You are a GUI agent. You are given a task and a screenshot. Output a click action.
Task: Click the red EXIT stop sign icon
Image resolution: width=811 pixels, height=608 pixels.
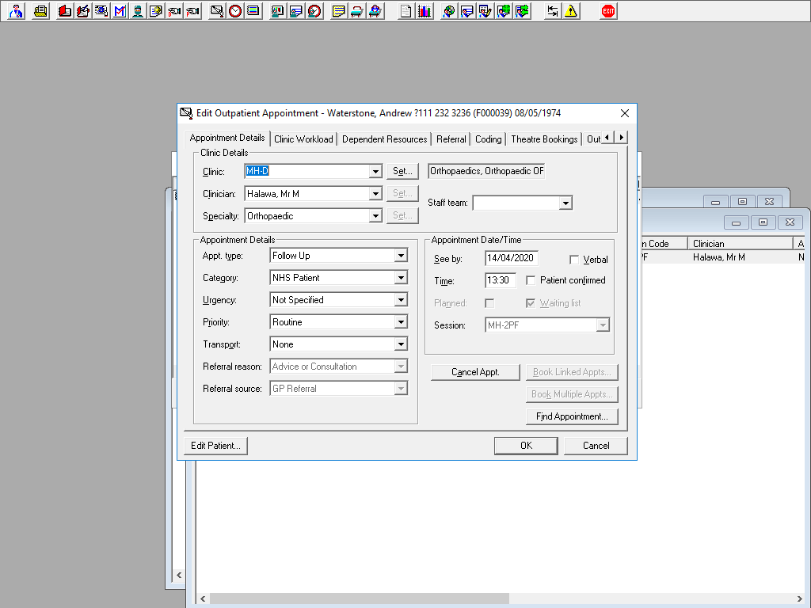tap(608, 11)
